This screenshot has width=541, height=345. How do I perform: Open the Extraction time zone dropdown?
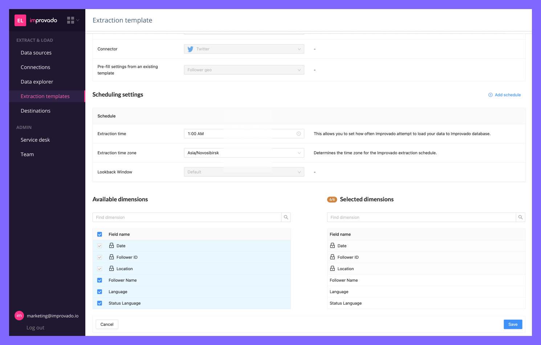244,153
